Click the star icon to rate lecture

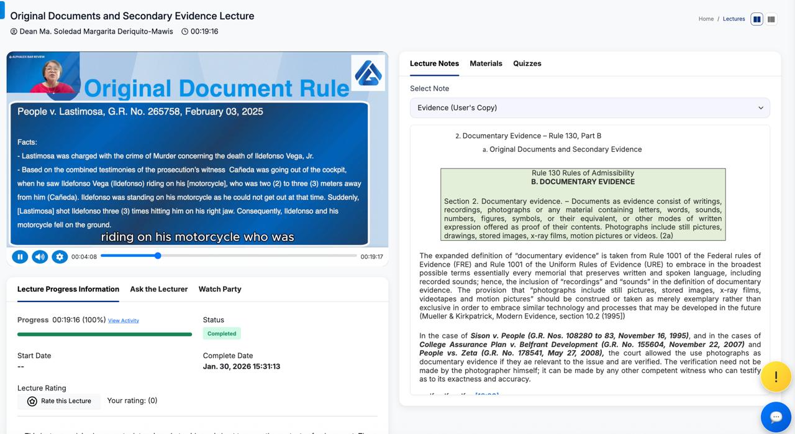click(x=32, y=401)
